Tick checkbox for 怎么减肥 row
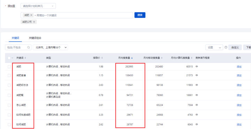 point(9,105)
